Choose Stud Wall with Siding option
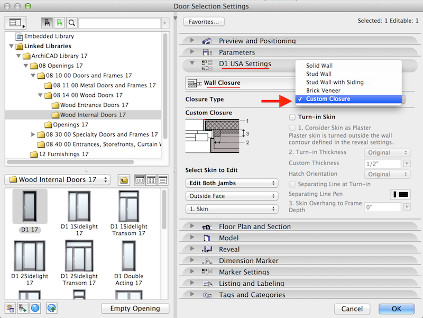The image size is (423, 318). click(348, 83)
